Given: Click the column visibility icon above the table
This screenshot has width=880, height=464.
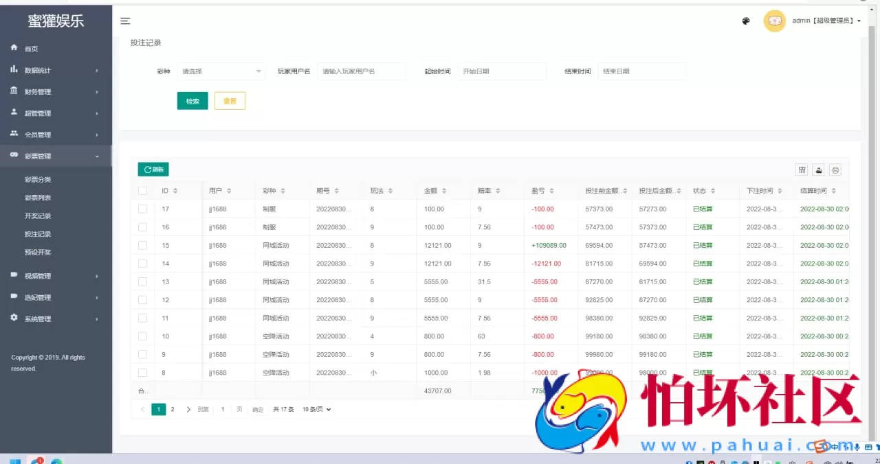Looking at the screenshot, I should 802,170.
